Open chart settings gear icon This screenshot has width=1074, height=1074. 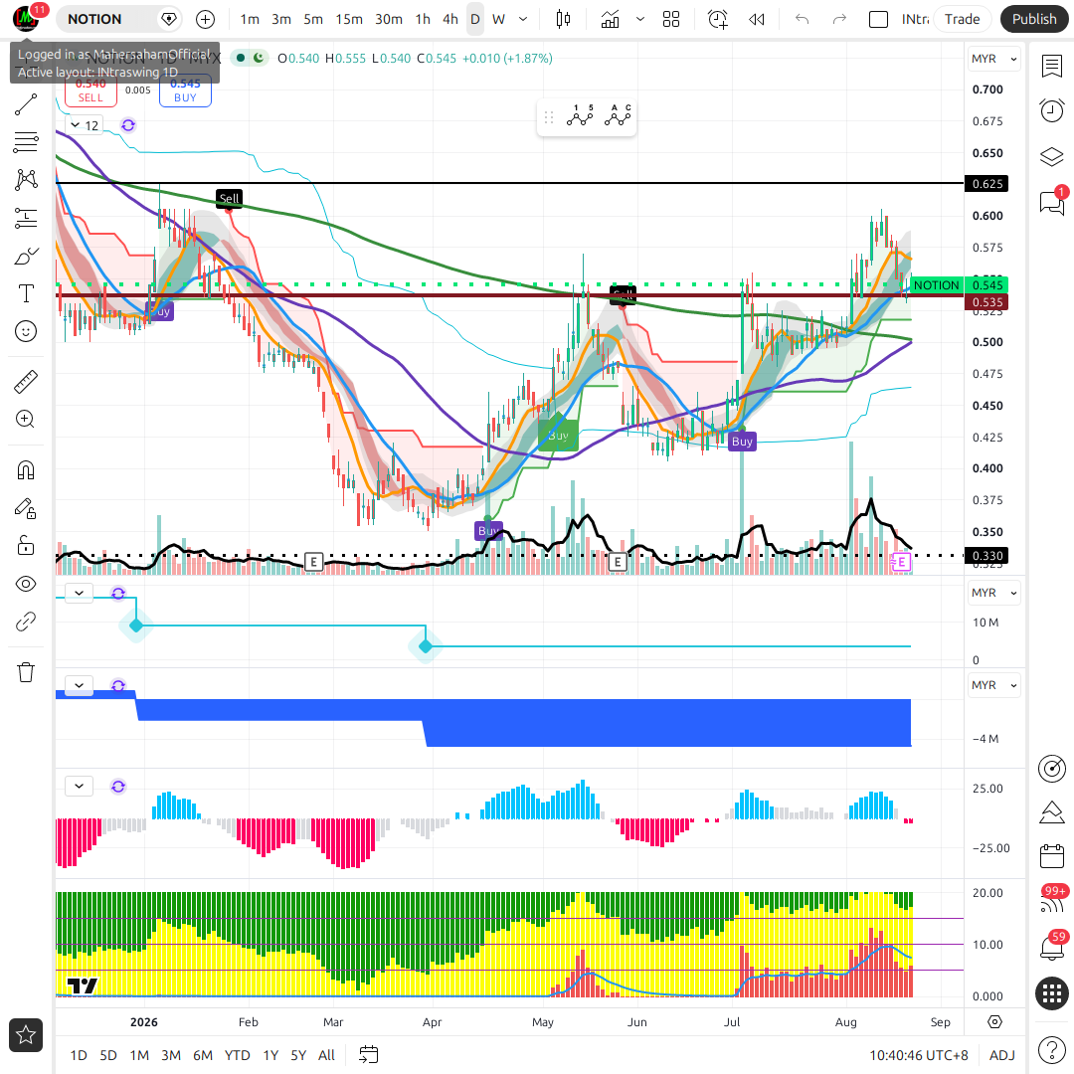pyautogui.click(x=995, y=1022)
